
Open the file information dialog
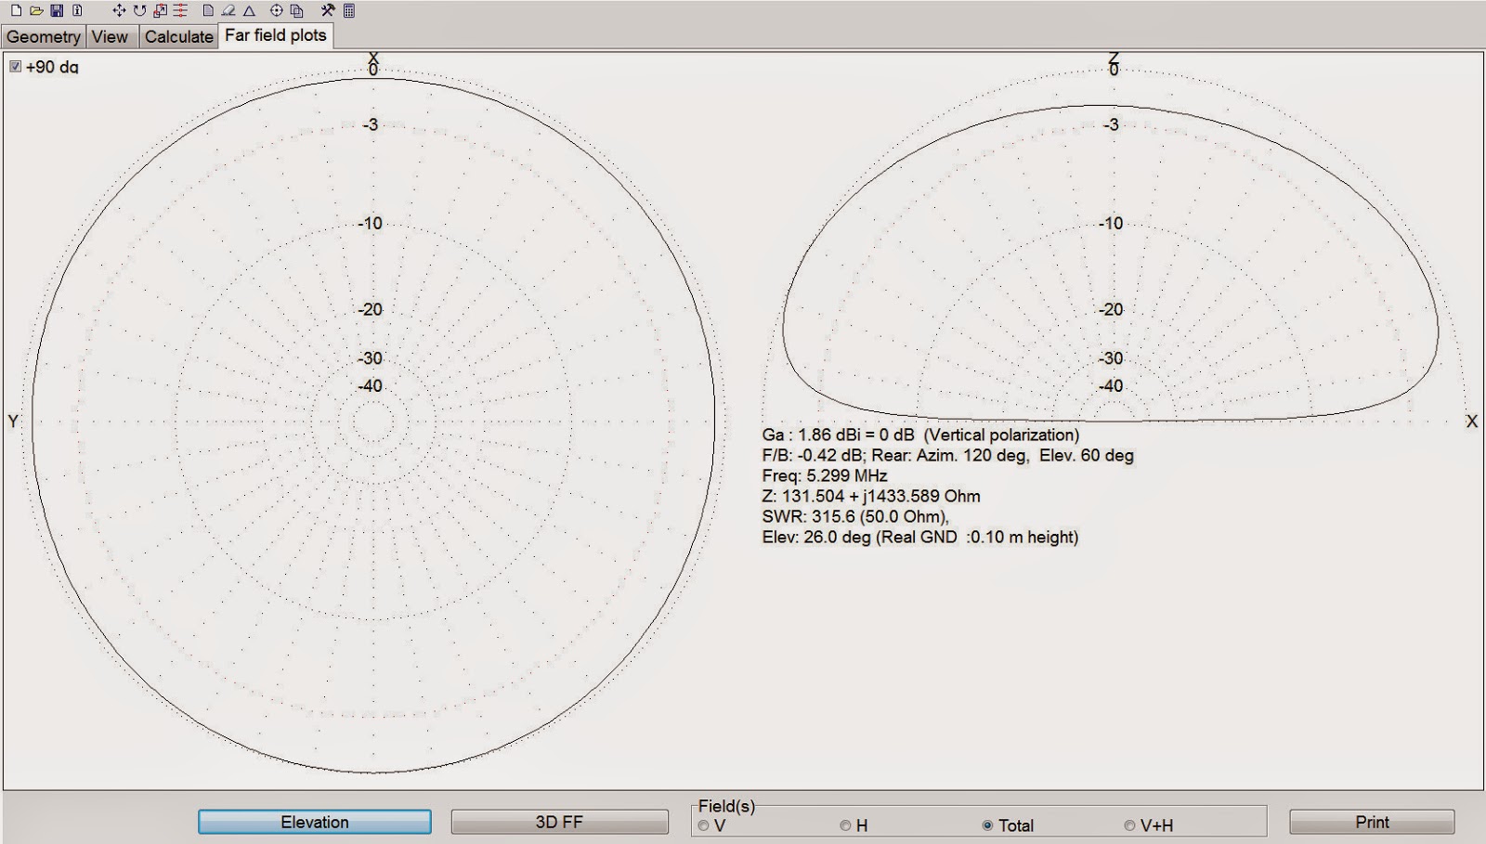[x=78, y=11]
